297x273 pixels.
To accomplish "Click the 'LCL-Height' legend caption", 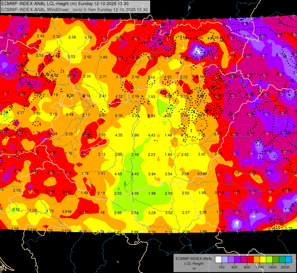I will pyautogui.click(x=194, y=264).
